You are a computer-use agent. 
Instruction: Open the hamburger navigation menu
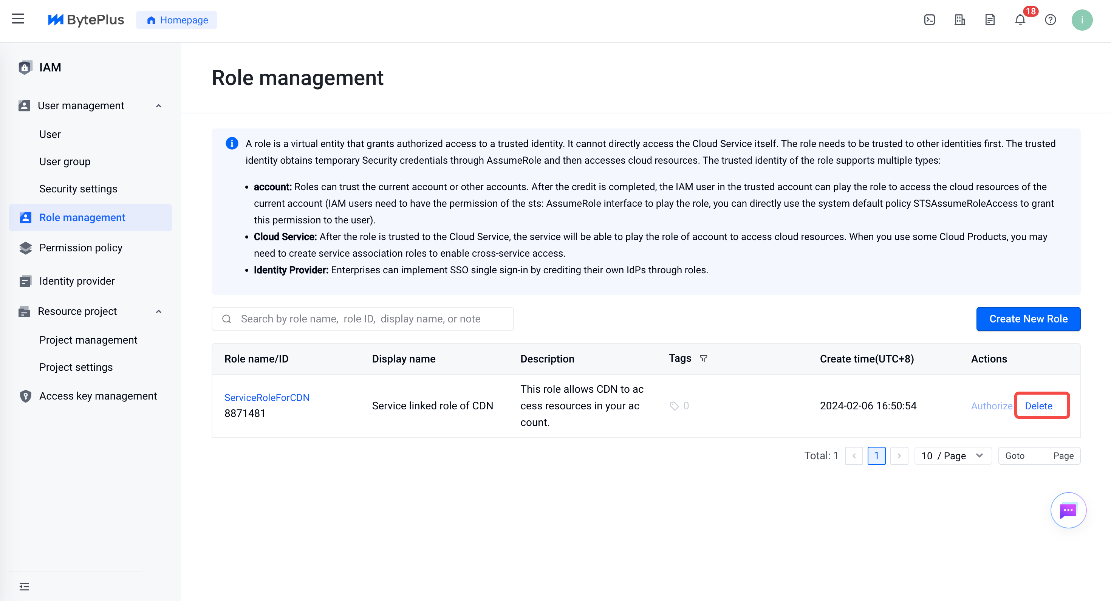[x=18, y=19]
